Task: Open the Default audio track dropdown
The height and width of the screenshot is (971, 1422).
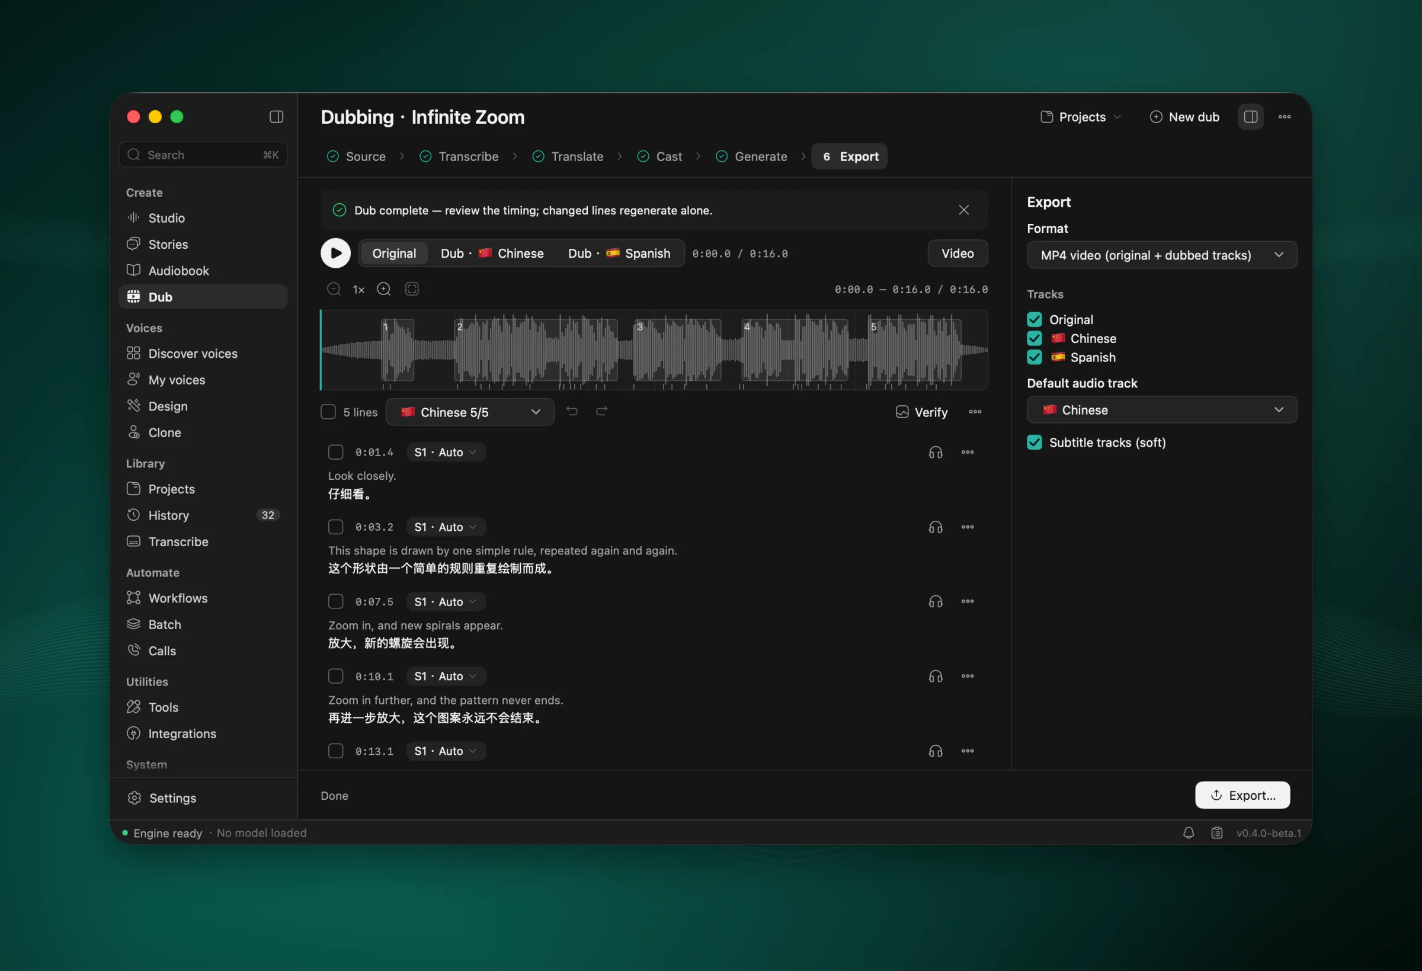Action: tap(1161, 410)
